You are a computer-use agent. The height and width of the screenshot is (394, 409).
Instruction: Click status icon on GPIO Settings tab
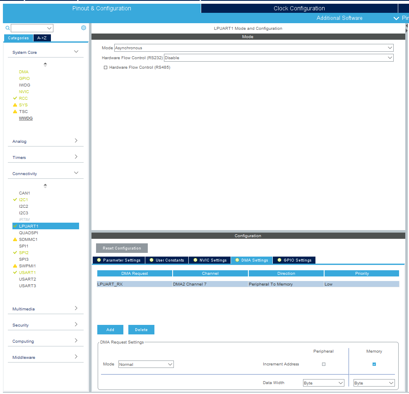click(279, 260)
